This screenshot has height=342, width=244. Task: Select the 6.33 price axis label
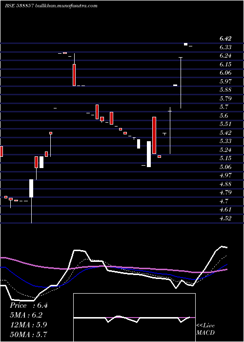[225, 47]
